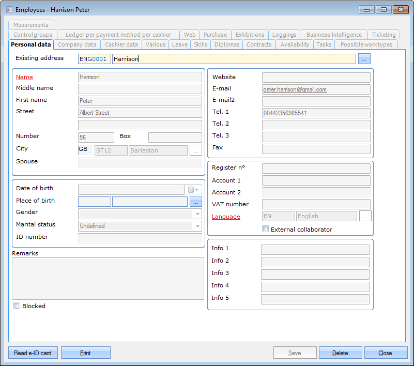Image resolution: width=414 pixels, height=366 pixels.
Task: Open the City lookup ellipsis button
Action: point(195,150)
